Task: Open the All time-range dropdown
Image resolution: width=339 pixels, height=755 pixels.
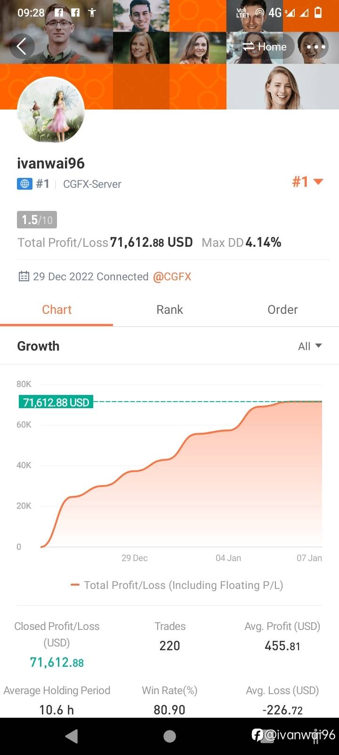Action: (310, 346)
